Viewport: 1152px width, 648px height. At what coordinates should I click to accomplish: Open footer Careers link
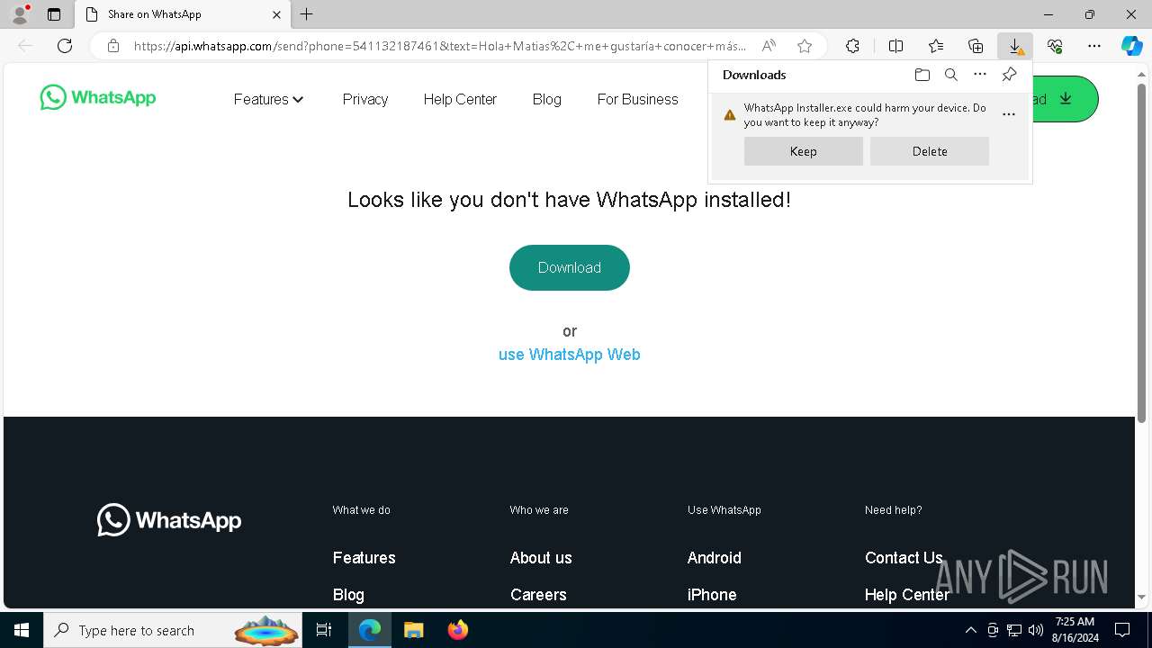[x=538, y=595]
